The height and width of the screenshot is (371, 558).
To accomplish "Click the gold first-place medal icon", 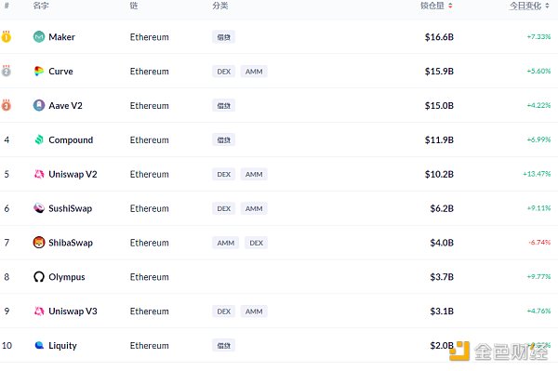I will (7, 36).
